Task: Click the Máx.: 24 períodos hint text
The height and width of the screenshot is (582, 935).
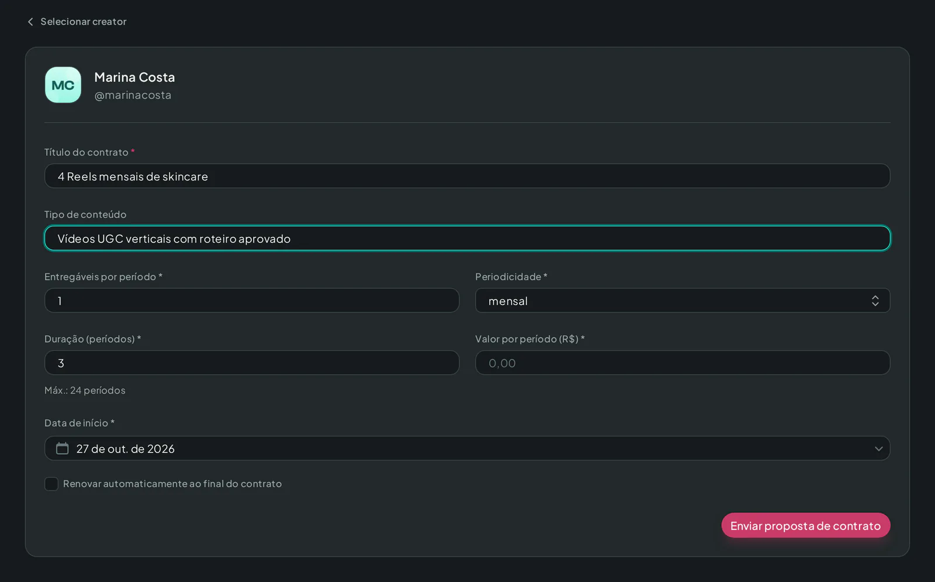Action: click(x=85, y=391)
